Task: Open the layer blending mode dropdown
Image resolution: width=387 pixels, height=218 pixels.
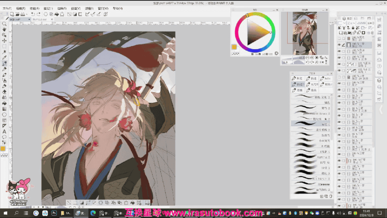Action: (351, 23)
